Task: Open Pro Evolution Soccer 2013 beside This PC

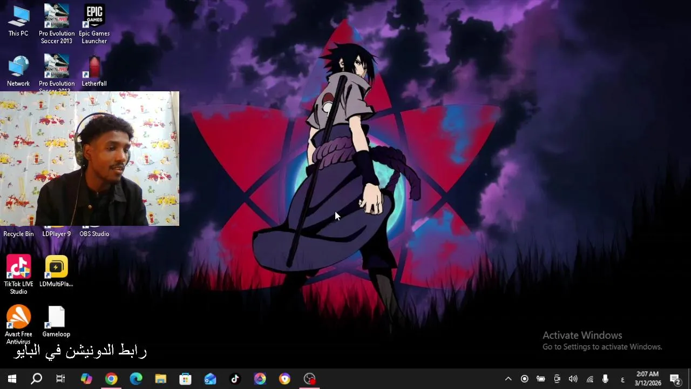Action: click(56, 24)
